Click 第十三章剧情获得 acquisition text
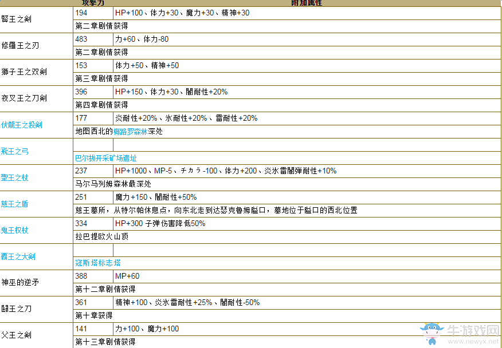502x348 pixels. click(105, 342)
